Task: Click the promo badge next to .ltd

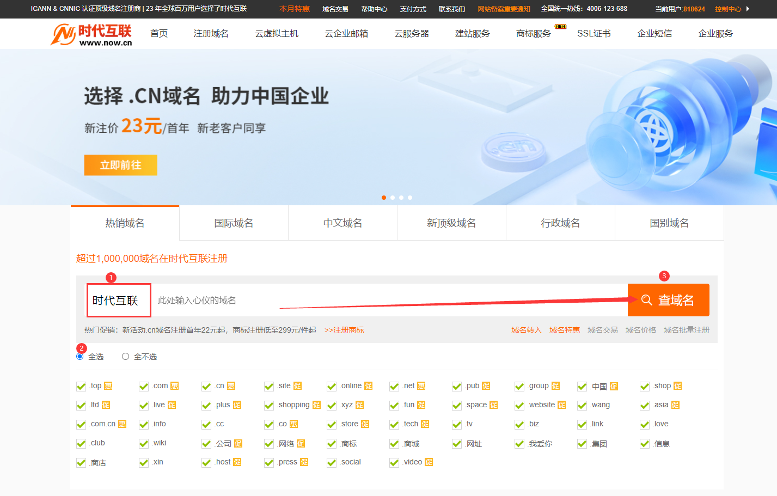Action: (x=106, y=405)
